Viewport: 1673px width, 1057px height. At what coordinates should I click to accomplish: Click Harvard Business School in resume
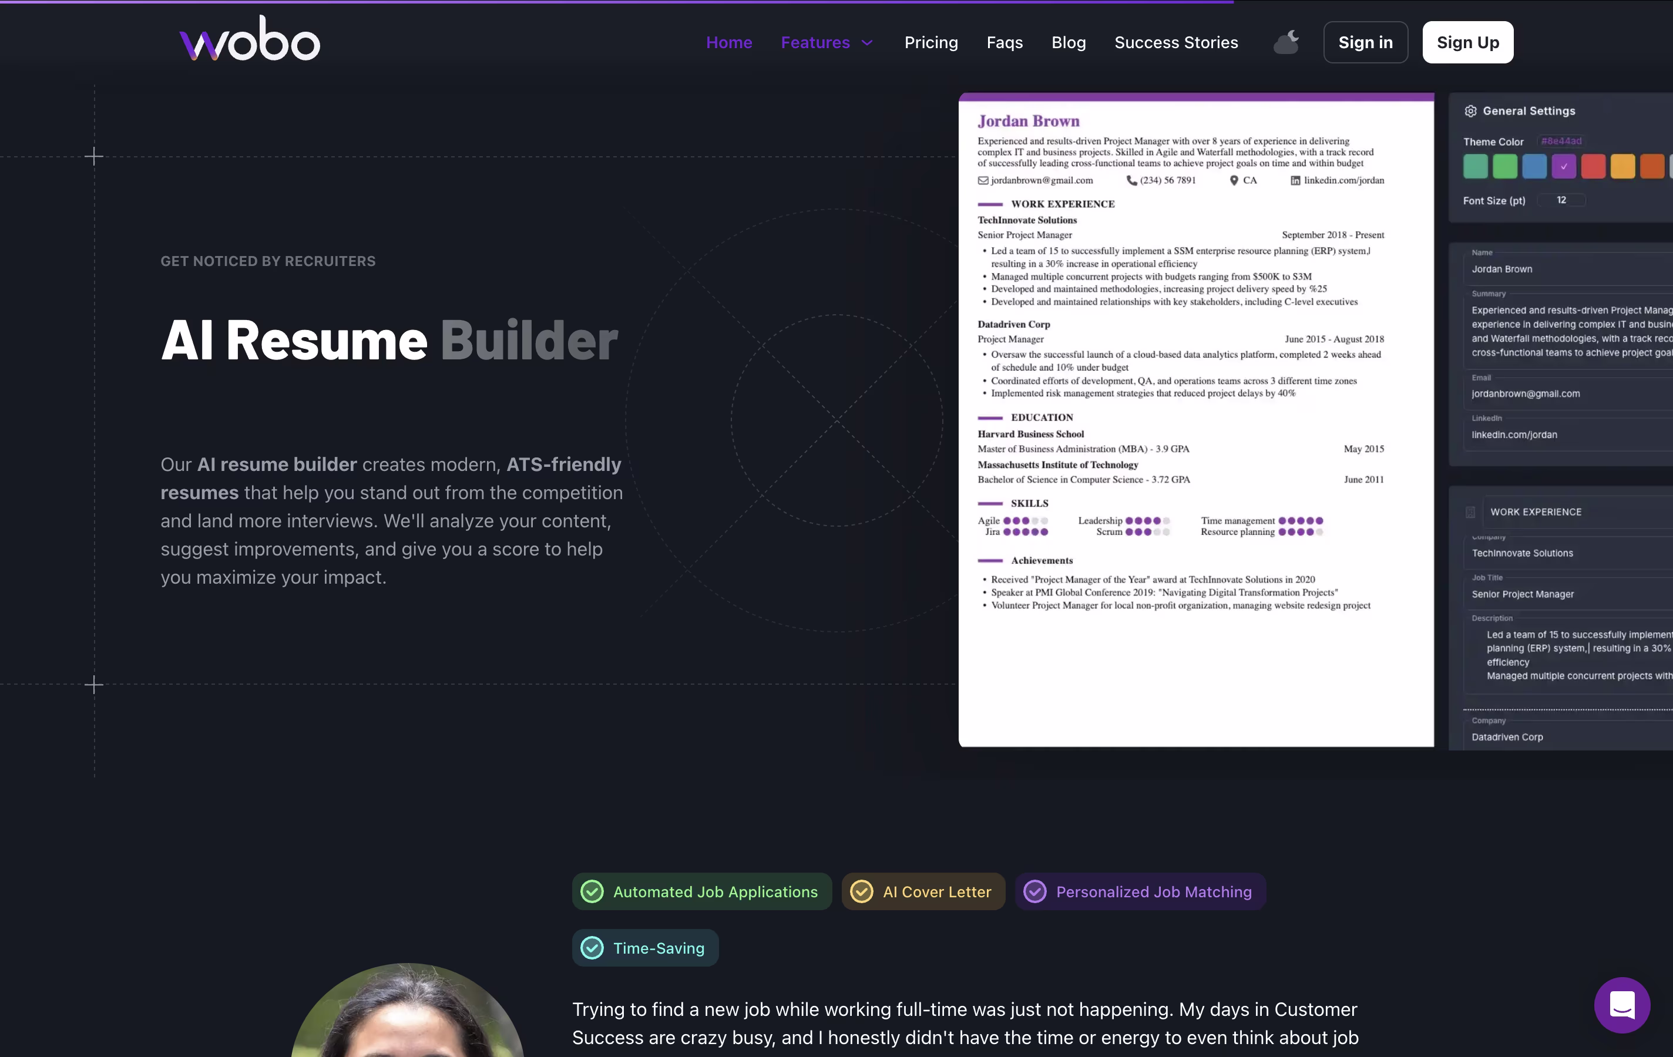coord(1030,434)
